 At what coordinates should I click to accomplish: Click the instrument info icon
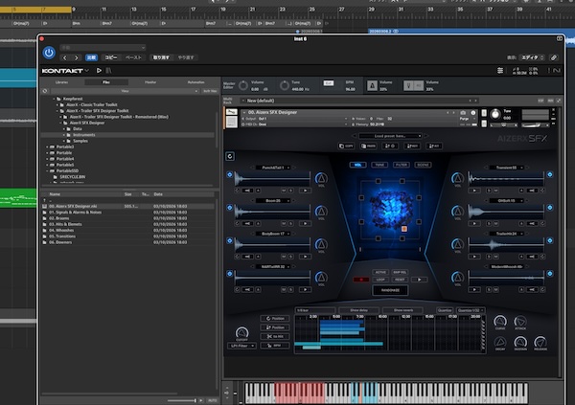[x=473, y=113]
